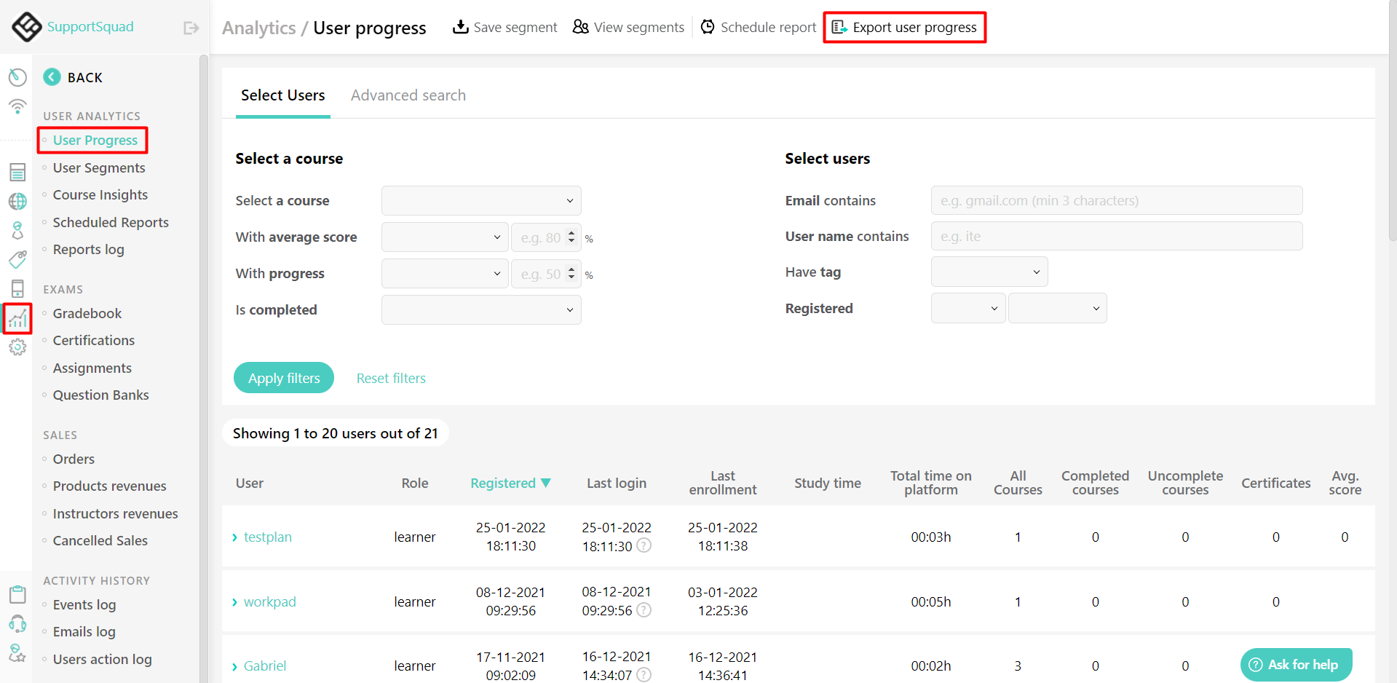Click the wifi live-session icon at sidebar top
The height and width of the screenshot is (683, 1397).
point(17,106)
